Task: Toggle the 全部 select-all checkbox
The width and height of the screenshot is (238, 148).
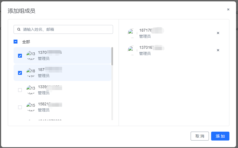Action: point(16,42)
